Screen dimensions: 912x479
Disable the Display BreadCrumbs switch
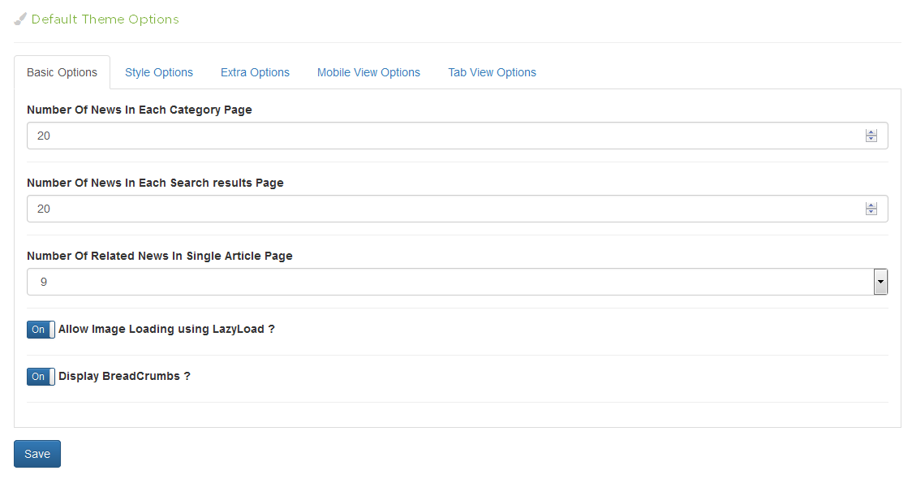[x=41, y=377]
